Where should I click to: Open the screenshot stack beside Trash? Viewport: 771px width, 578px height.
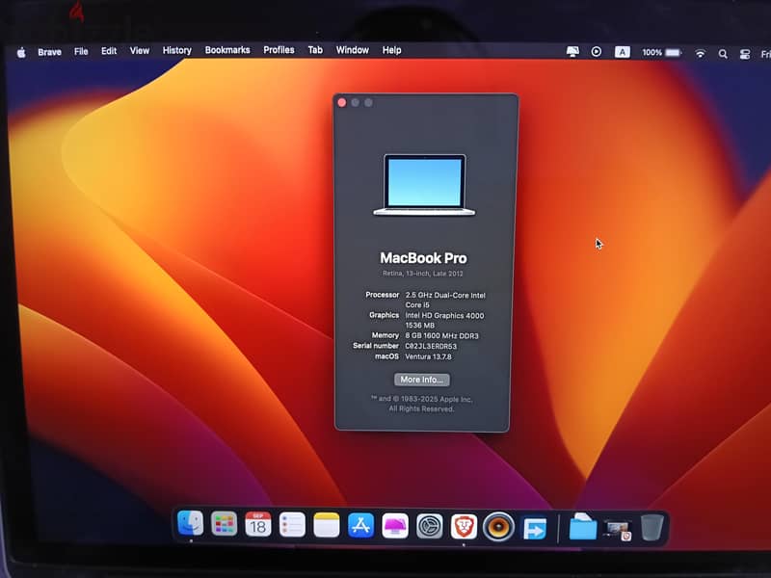click(x=618, y=531)
